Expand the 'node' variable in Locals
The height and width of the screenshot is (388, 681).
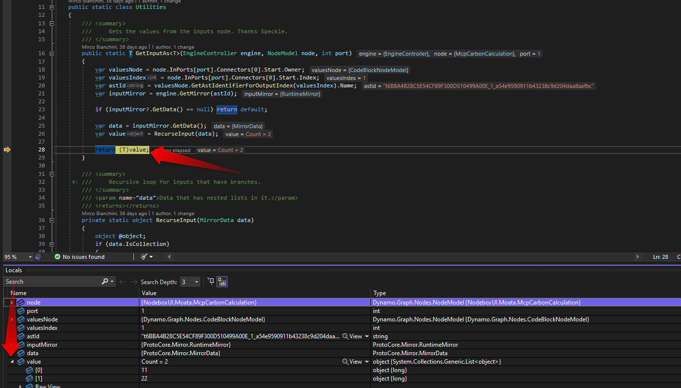point(12,303)
